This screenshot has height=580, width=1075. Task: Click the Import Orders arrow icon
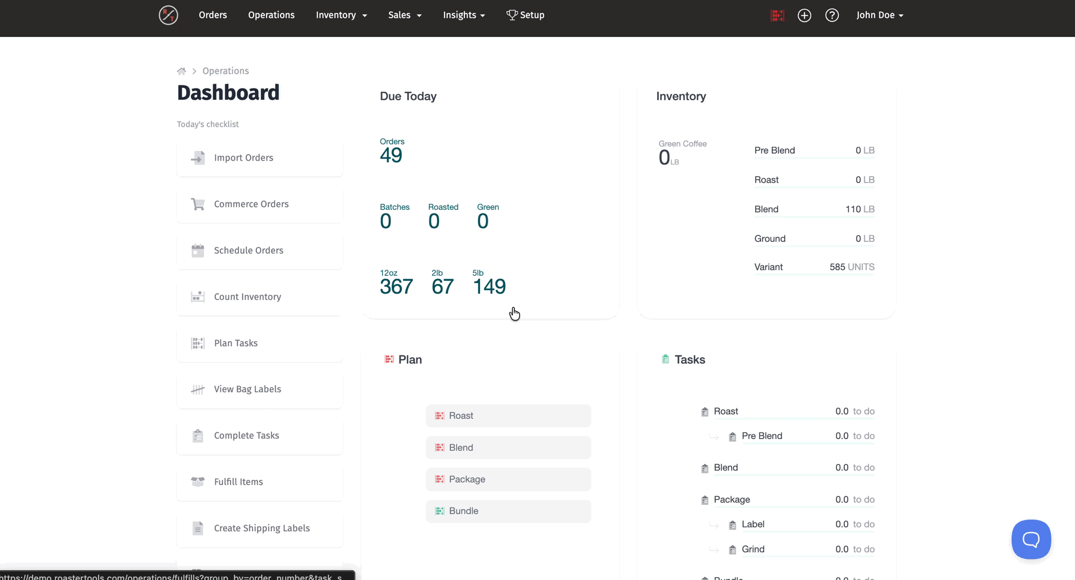point(198,158)
